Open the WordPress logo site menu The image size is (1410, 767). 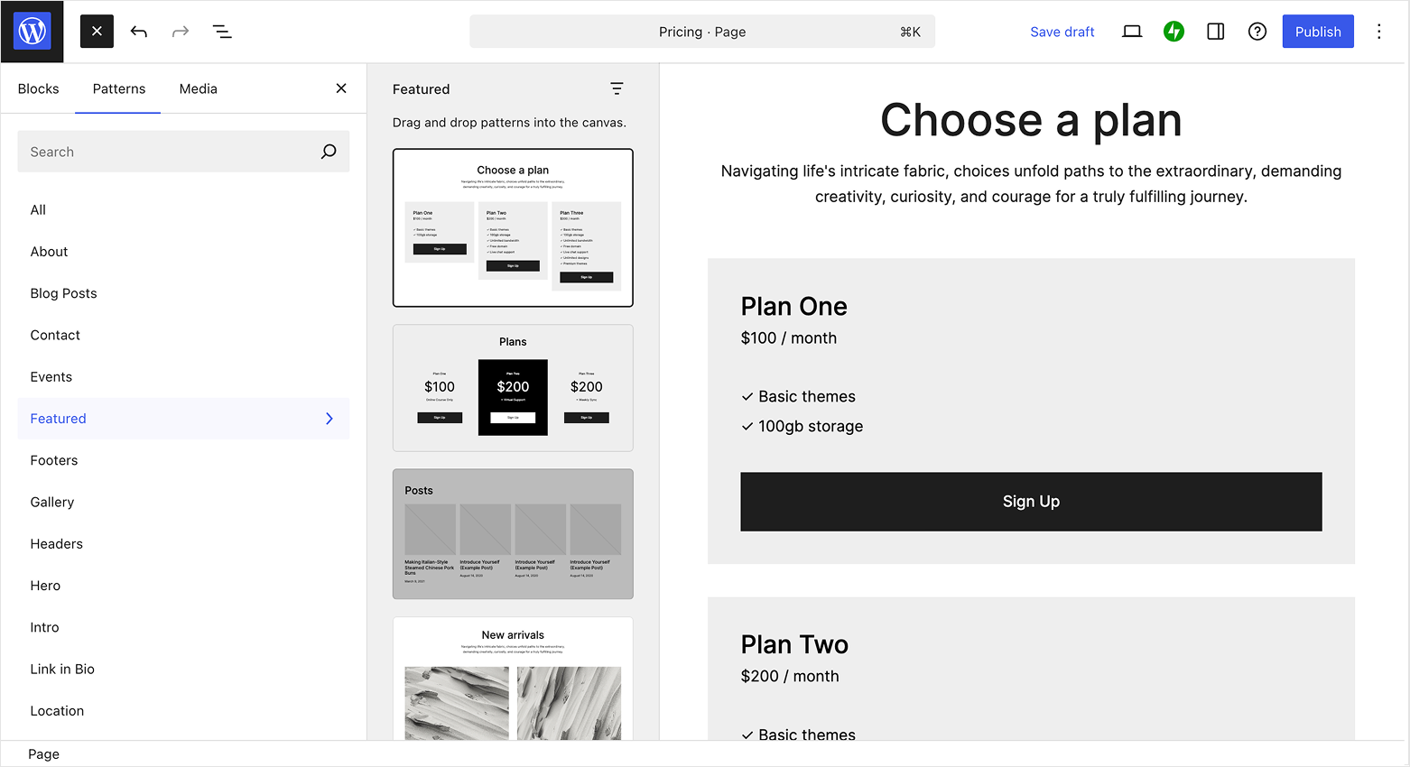point(32,32)
